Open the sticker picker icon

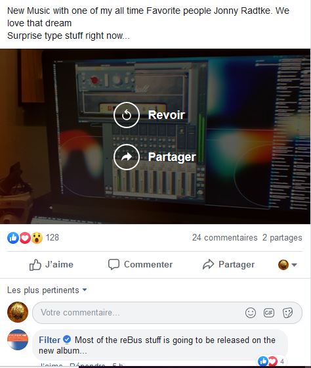(x=287, y=313)
